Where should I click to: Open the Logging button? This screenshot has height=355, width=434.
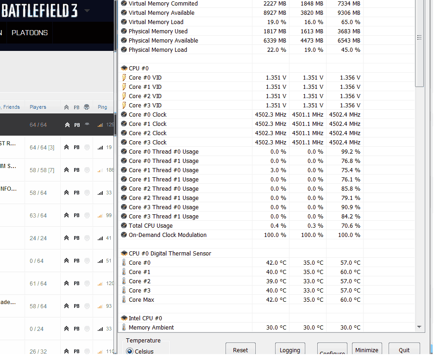290,349
